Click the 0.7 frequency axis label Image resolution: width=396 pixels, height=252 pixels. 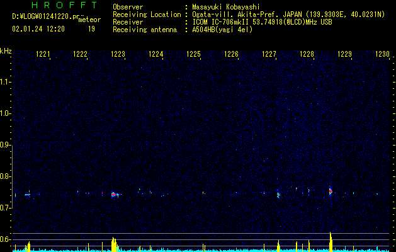[5, 208]
